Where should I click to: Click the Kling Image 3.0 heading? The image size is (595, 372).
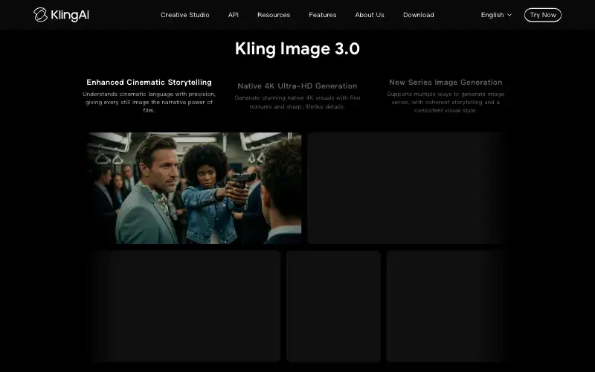click(x=297, y=48)
